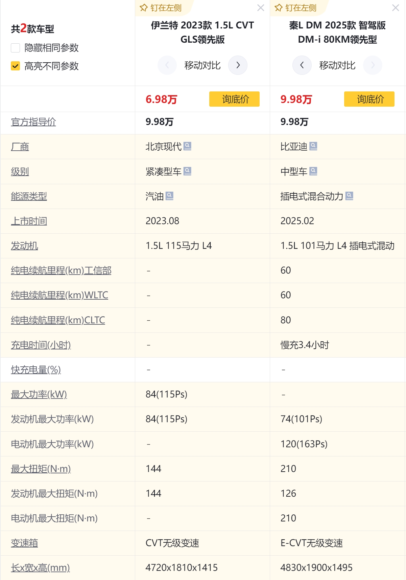This screenshot has height=580, width=406.
Task: Select the 发动机最大功率(kW) row label
Action: (x=52, y=419)
